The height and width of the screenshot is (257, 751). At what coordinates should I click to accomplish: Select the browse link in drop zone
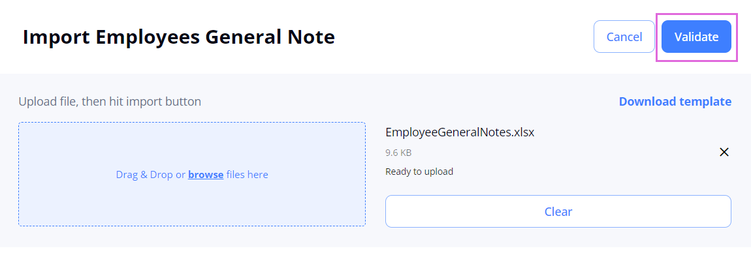(206, 175)
